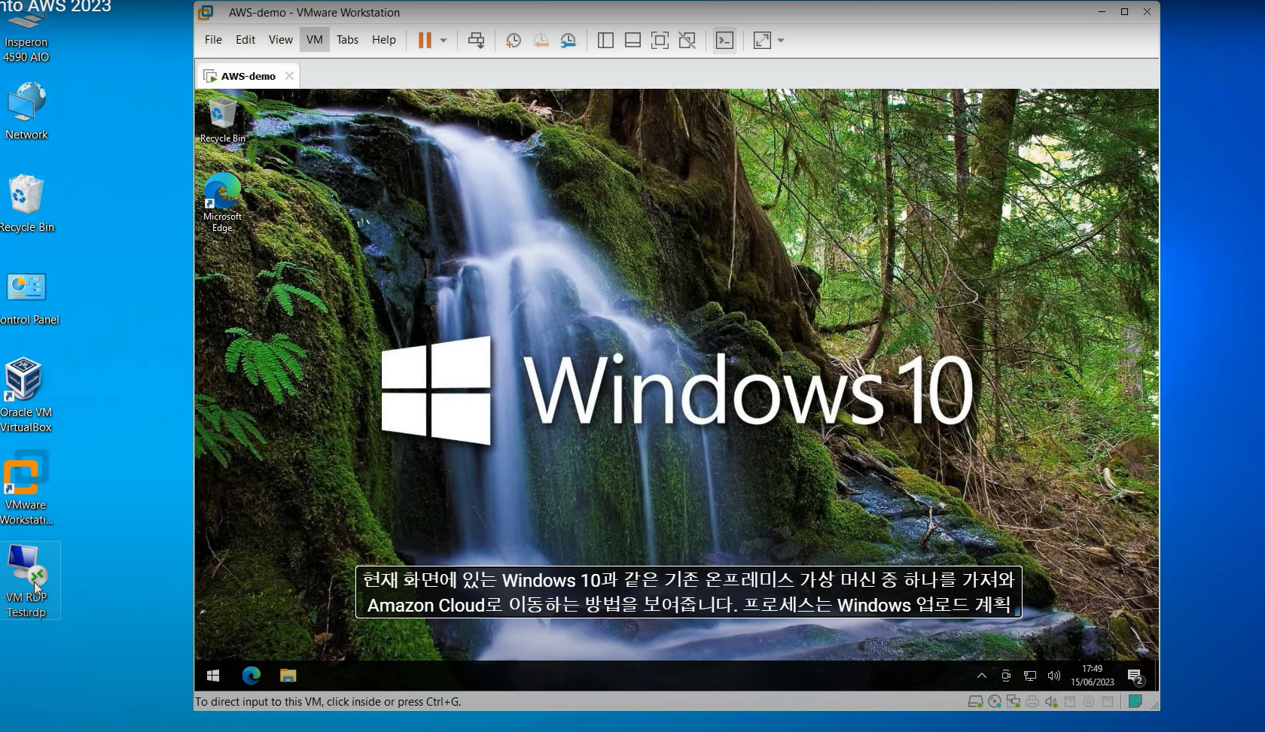Select the Oracle VM VirtualBox desktop shortcut
Viewport: 1265px width, 732px height.
26,395
